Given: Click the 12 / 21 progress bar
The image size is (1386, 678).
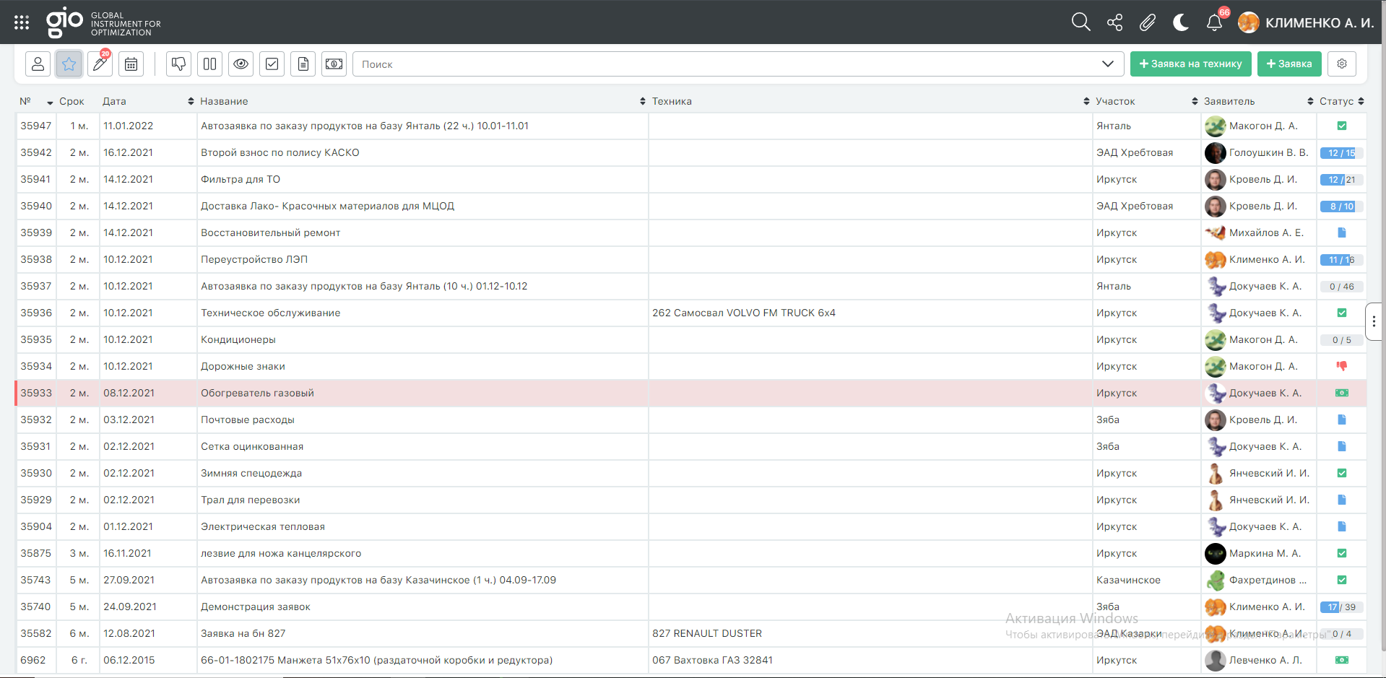Looking at the screenshot, I should point(1341,180).
